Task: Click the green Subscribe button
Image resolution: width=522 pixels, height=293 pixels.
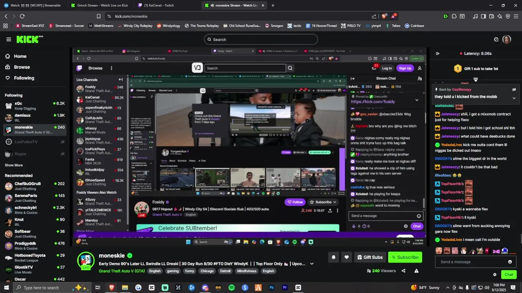Action: click(x=405, y=257)
